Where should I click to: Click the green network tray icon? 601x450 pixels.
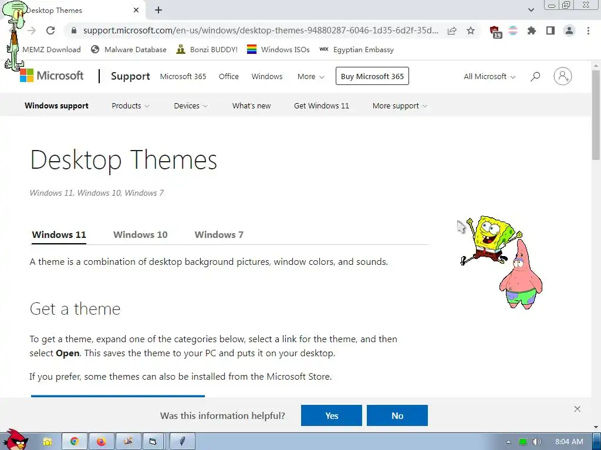(523, 442)
